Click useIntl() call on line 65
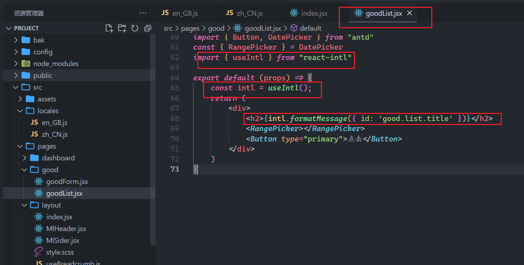The width and height of the screenshot is (524, 265). click(x=288, y=88)
